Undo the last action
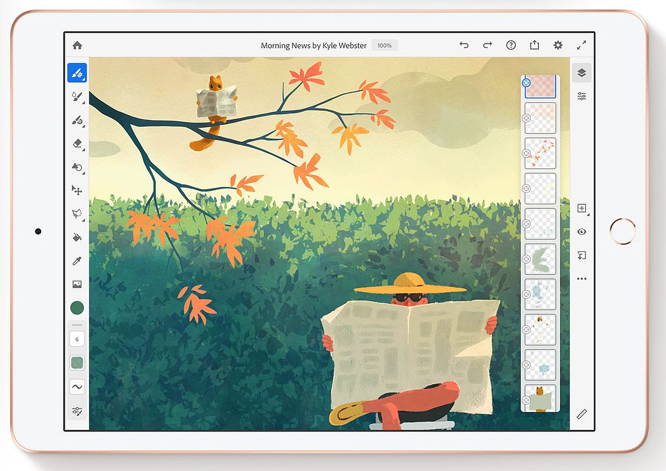The height and width of the screenshot is (471, 666). 464,45
